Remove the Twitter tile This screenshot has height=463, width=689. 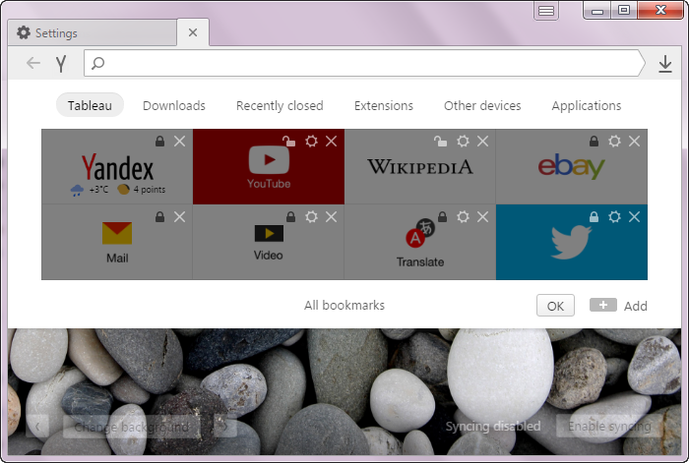[634, 217]
